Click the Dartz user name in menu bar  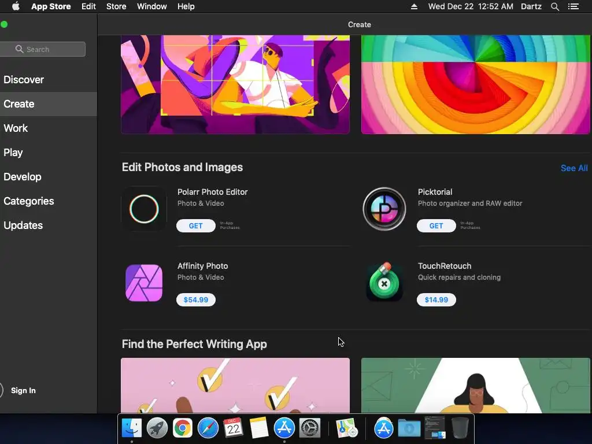(531, 6)
